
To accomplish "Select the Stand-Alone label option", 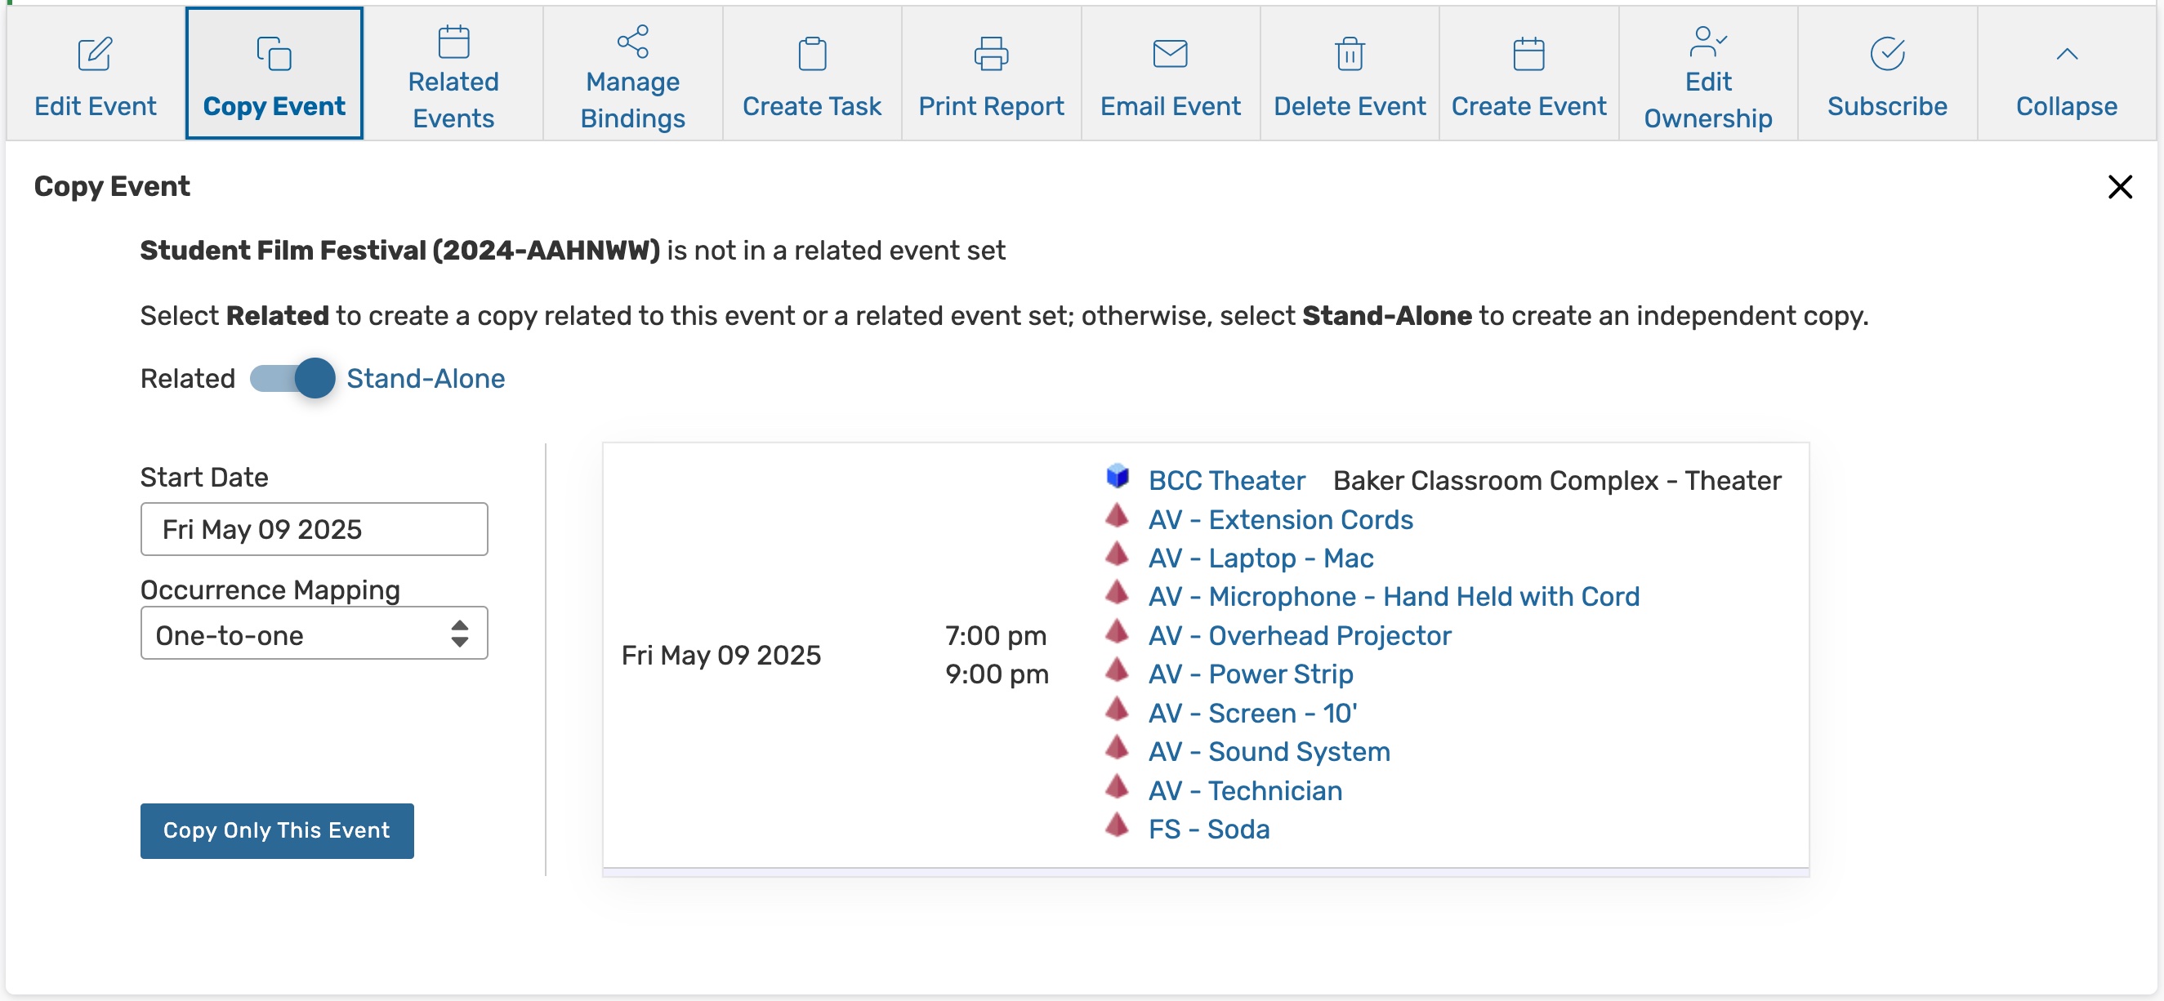I will [425, 379].
